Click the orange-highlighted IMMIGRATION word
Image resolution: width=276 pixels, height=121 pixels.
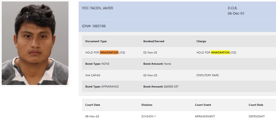click(x=109, y=53)
